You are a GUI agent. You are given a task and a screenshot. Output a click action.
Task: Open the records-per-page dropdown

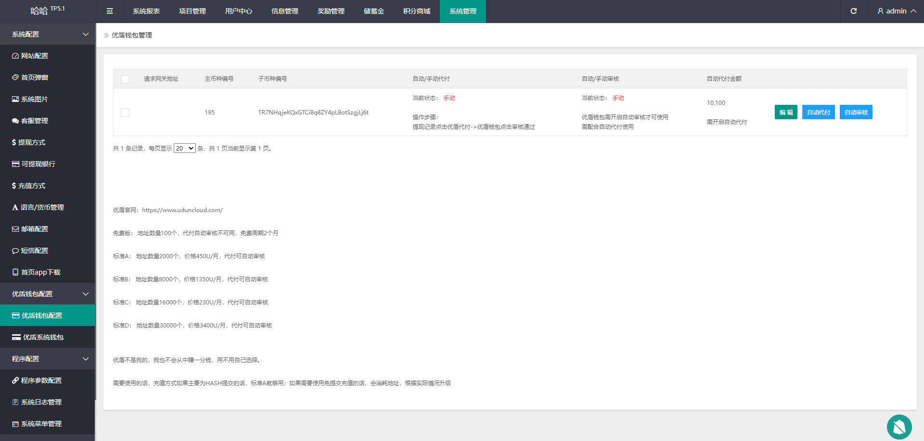coord(184,149)
